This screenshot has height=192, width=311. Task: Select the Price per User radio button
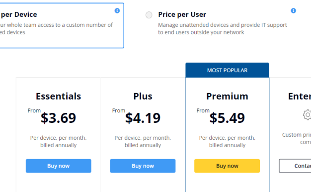coord(149,15)
